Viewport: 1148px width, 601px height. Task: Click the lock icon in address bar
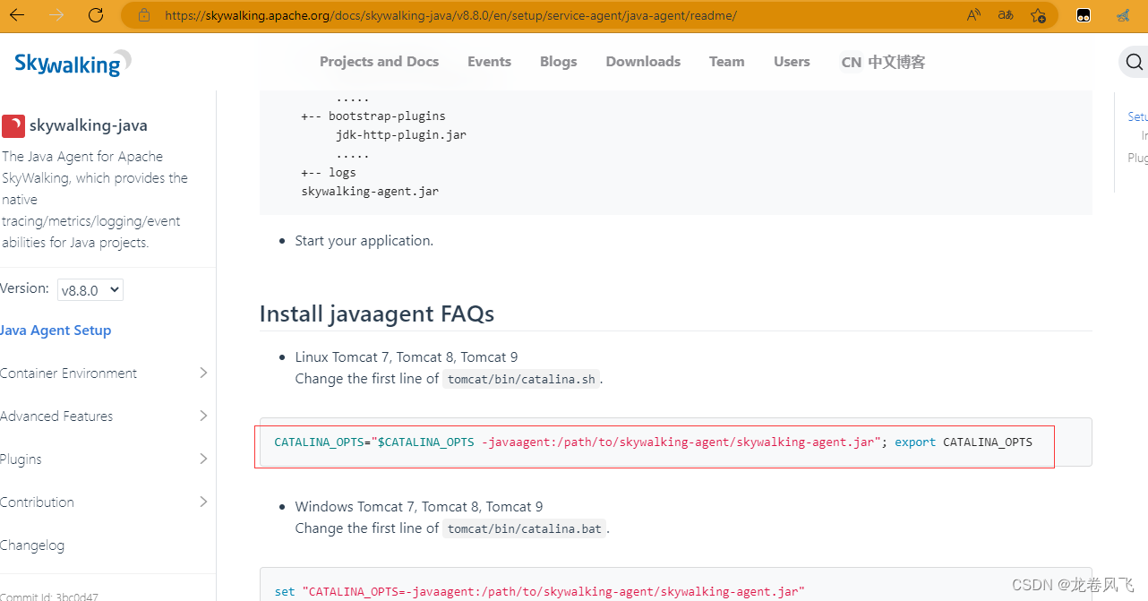pos(144,15)
